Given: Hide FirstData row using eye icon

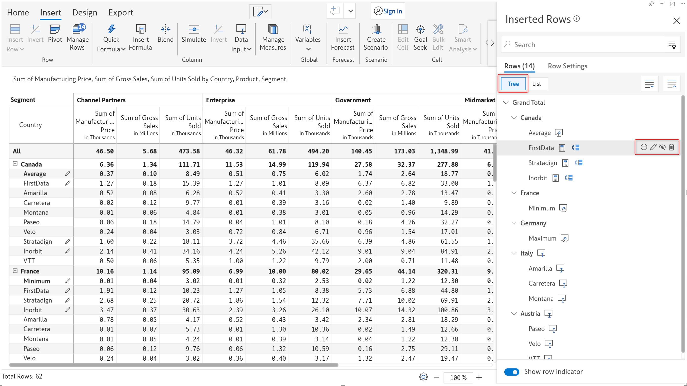Looking at the screenshot, I should click(x=662, y=147).
